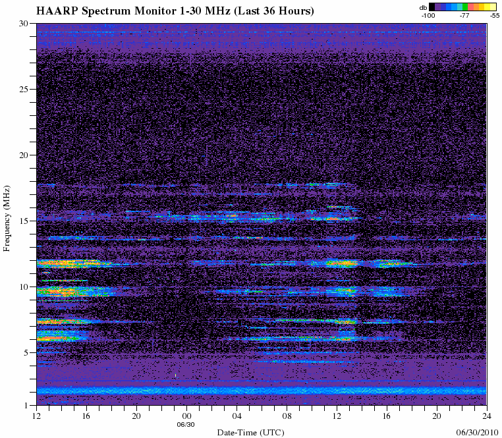Pick the orange swatch in the db legend

click(476, 7)
